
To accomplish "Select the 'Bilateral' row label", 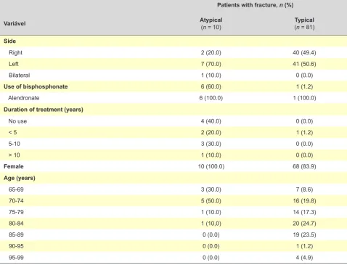I will (x=20, y=76).
